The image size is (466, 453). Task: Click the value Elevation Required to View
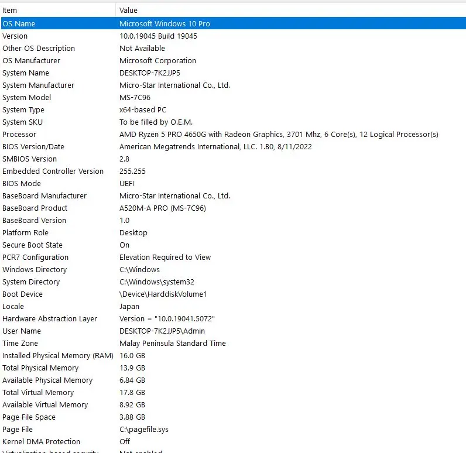(x=165, y=258)
